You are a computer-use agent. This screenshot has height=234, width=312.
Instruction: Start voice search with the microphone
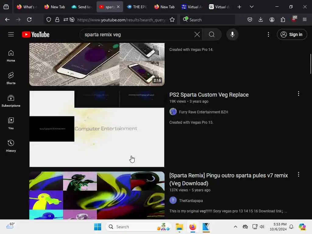(232, 34)
